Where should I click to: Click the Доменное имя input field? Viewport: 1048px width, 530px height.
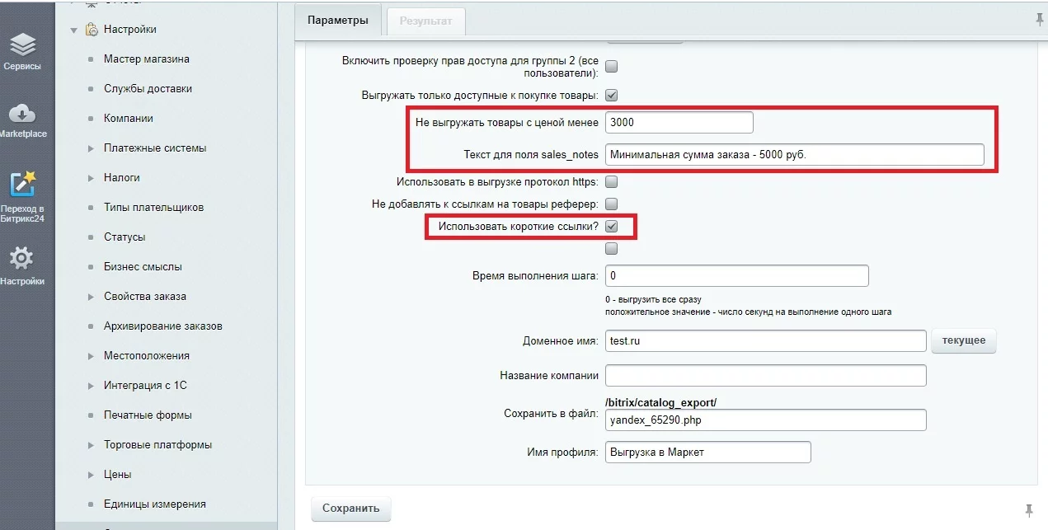coord(765,341)
